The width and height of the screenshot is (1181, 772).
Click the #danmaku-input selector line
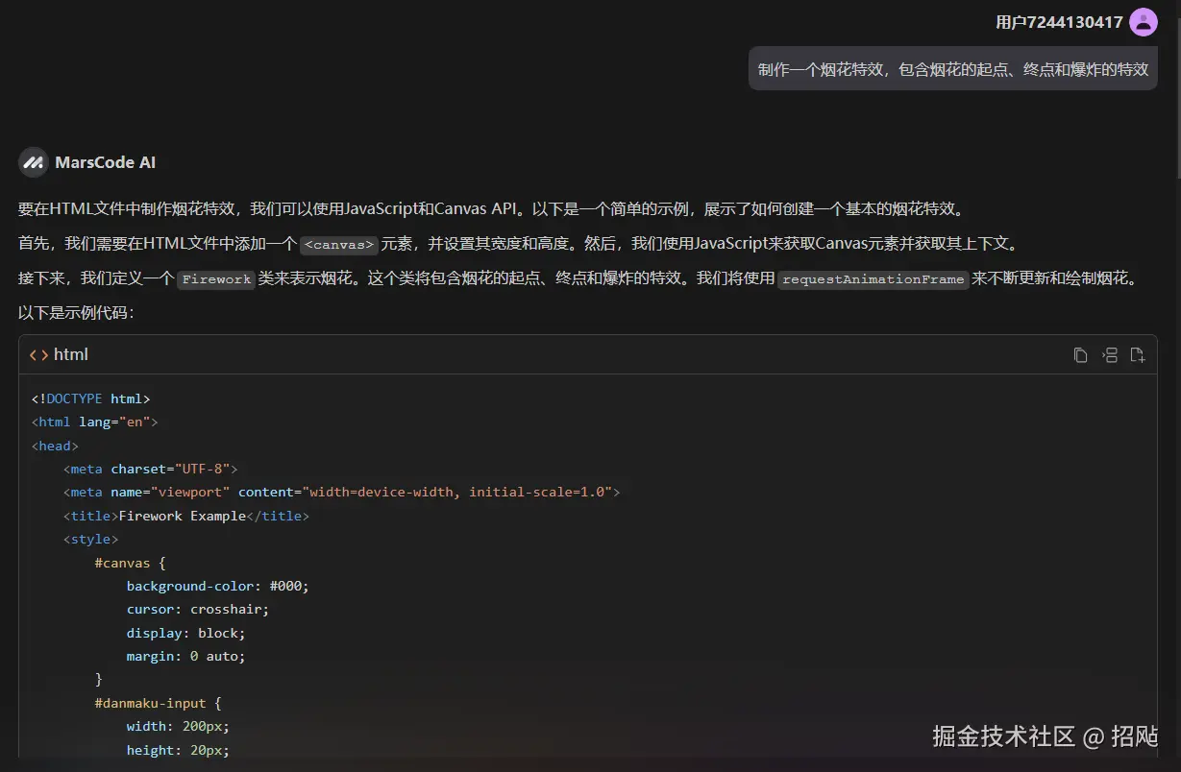click(159, 703)
